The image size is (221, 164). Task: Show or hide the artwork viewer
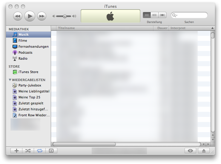(x=51, y=151)
